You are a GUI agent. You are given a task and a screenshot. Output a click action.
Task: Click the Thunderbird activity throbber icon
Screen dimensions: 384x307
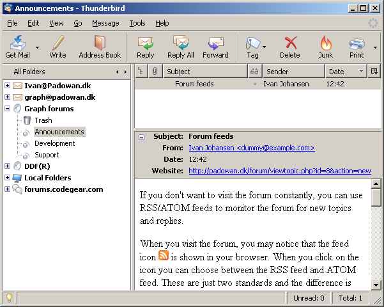point(372,23)
